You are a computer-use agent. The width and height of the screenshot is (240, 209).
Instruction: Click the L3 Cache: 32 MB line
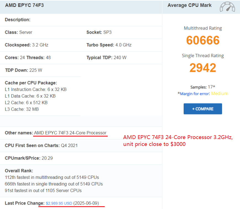pyautogui.click(x=22, y=109)
